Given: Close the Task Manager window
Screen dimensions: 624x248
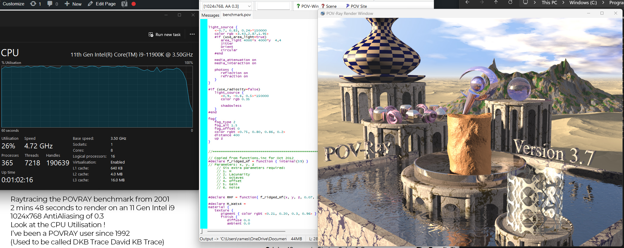Looking at the screenshot, I should click(193, 15).
